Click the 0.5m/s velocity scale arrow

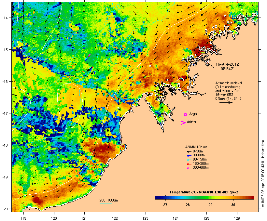click(x=226, y=102)
